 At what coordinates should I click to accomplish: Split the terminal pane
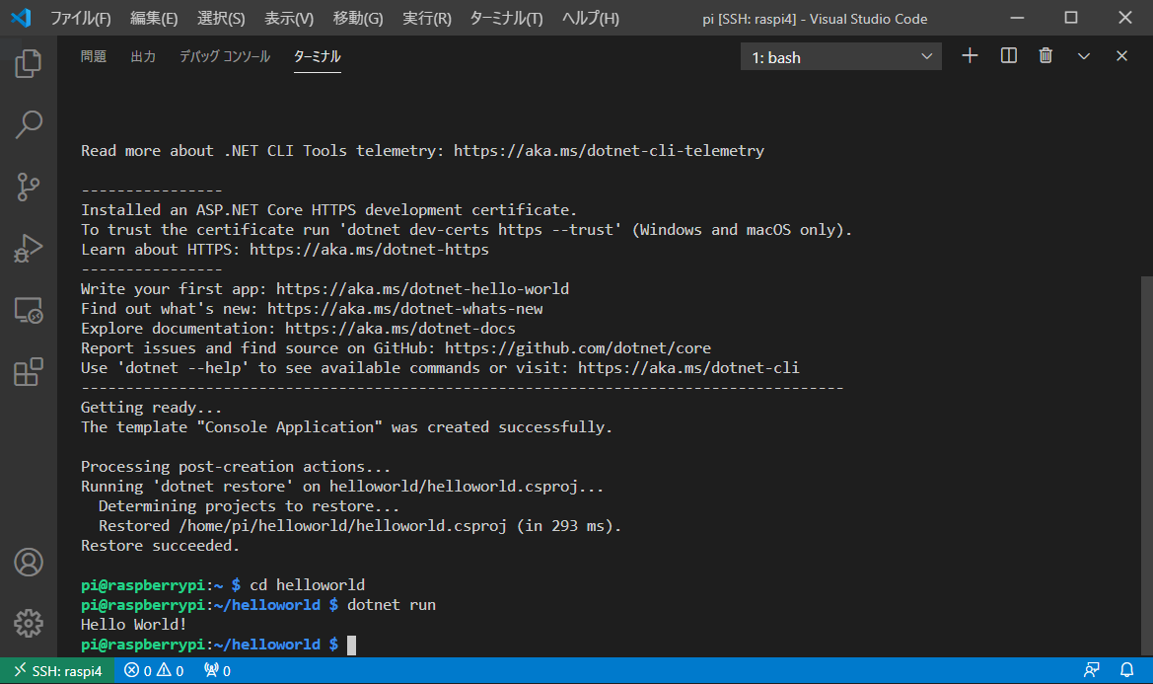(1009, 56)
